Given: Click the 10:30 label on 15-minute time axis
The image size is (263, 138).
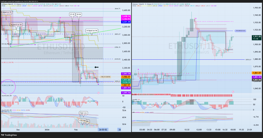Looking at the screenshot, I should click(187, 130).
